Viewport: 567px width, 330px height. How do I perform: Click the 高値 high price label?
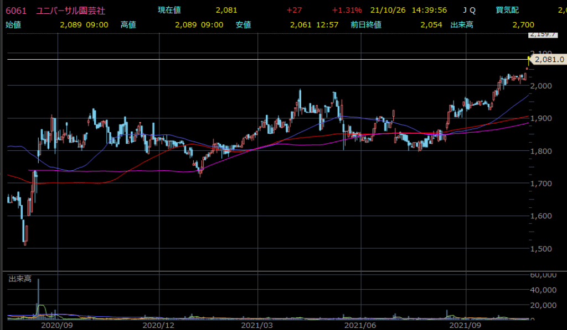pyautogui.click(x=128, y=24)
